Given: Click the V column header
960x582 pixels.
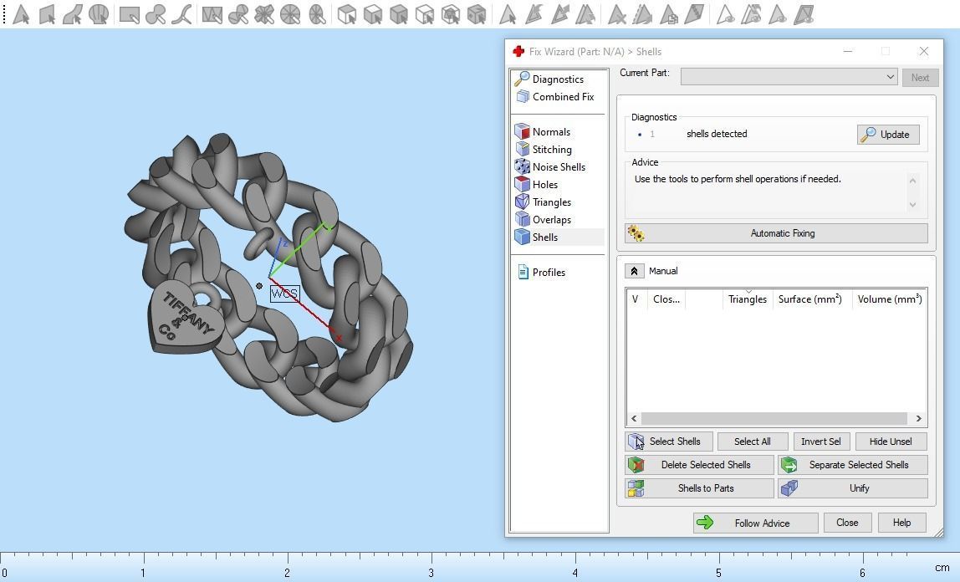Looking at the screenshot, I should (x=635, y=299).
